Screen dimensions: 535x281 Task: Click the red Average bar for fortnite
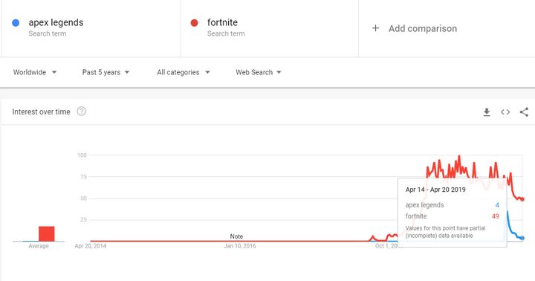[46, 234]
